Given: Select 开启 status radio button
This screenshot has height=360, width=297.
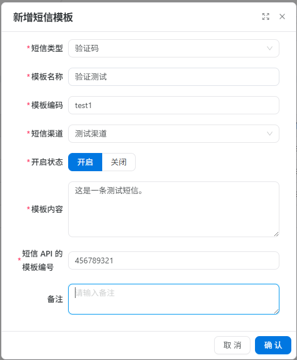Looking at the screenshot, I should click(85, 162).
